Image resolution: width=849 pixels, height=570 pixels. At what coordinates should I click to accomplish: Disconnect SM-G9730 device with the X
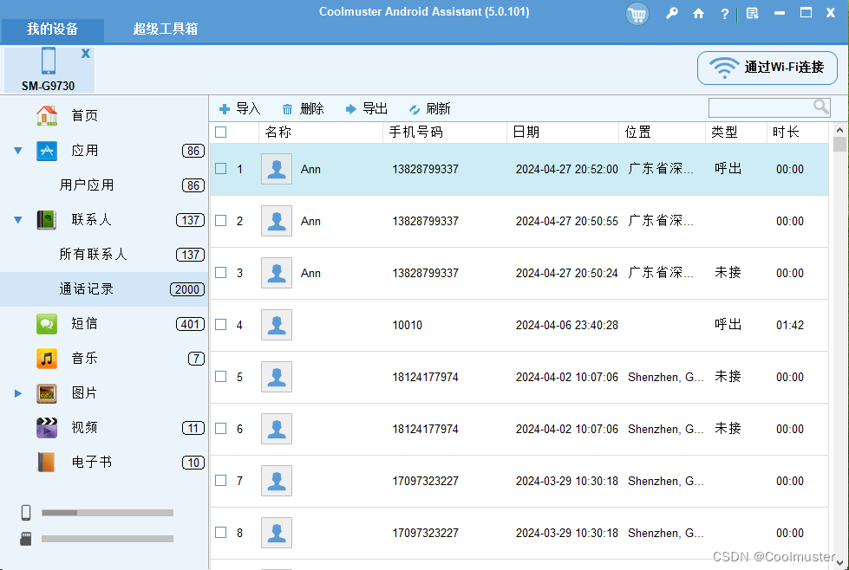click(x=86, y=54)
